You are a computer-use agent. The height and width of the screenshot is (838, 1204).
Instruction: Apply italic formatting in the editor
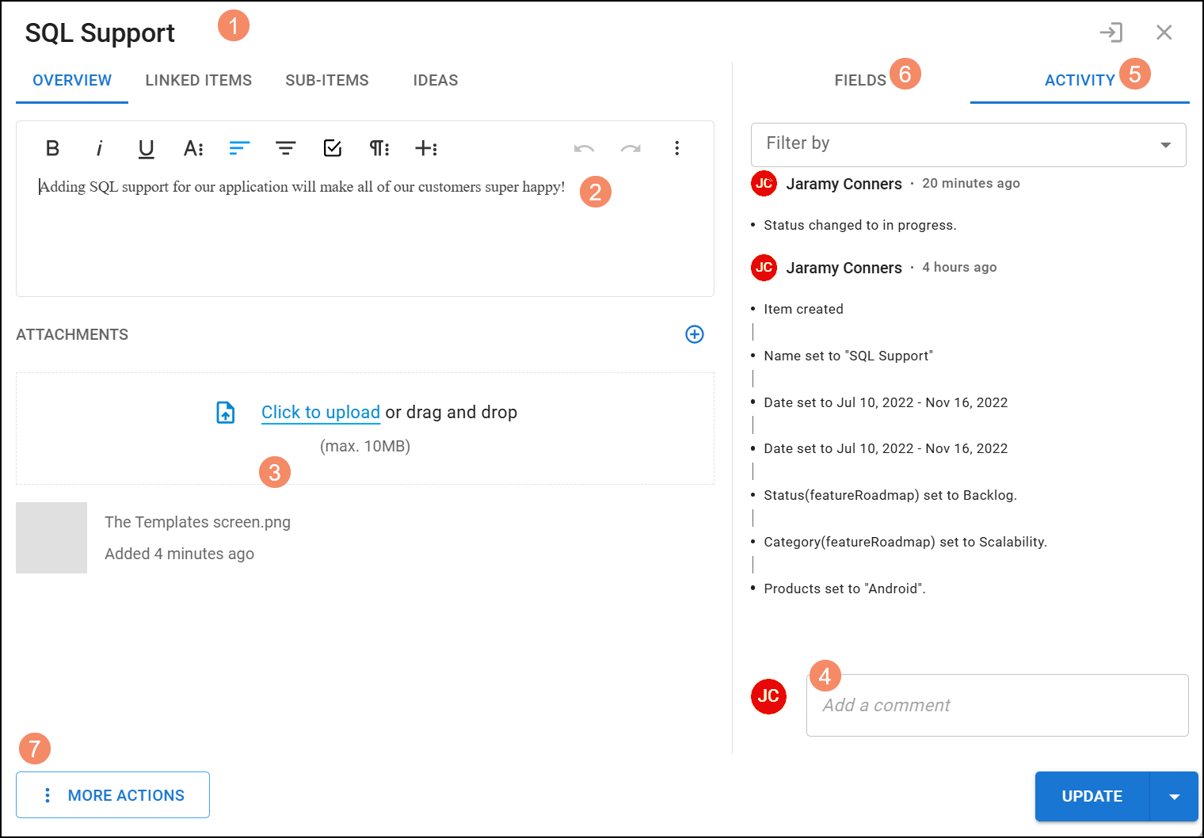pyautogui.click(x=99, y=148)
